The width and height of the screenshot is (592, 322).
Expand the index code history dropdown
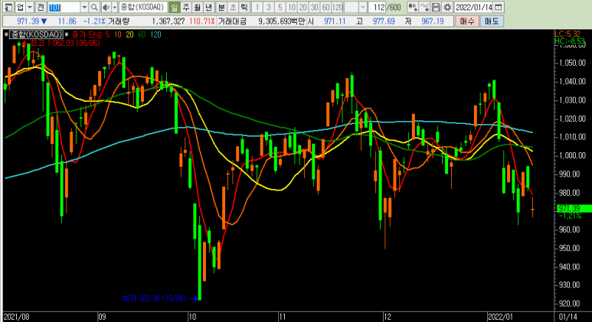[84, 7]
